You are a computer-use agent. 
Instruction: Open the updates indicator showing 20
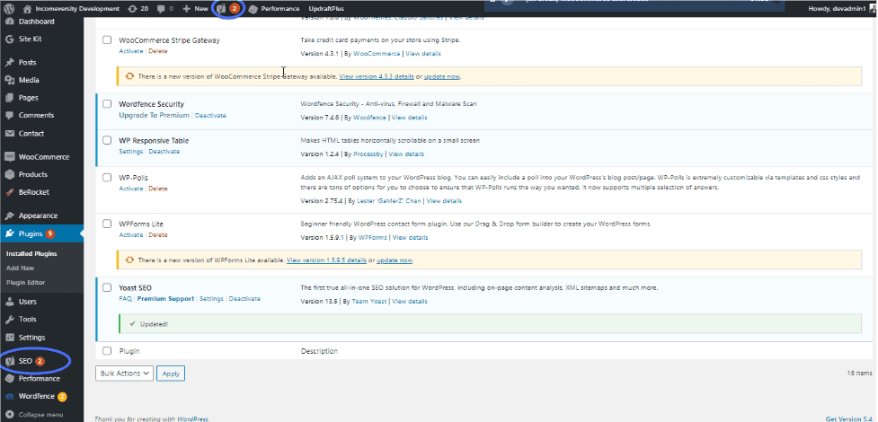click(x=137, y=8)
